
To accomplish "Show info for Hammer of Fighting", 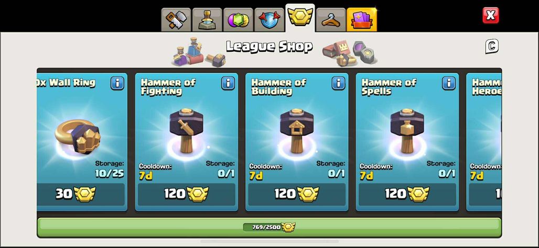I will click(228, 83).
